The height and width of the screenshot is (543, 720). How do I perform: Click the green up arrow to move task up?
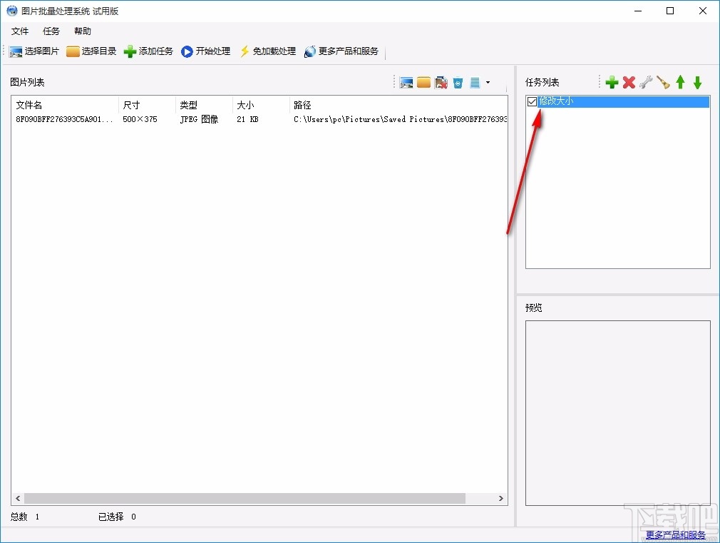point(680,82)
